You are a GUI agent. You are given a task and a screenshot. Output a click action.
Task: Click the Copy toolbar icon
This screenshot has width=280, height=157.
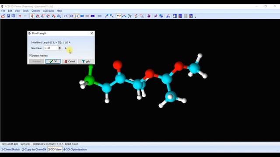(14, 16)
